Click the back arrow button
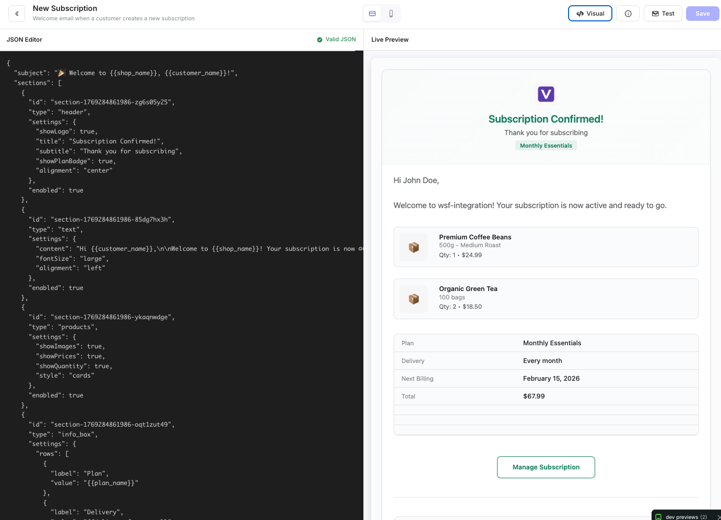 tap(17, 14)
